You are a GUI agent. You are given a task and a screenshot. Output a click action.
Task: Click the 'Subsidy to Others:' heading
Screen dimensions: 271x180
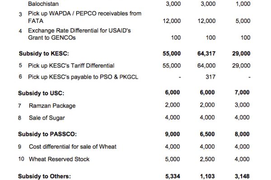click(x=44, y=176)
